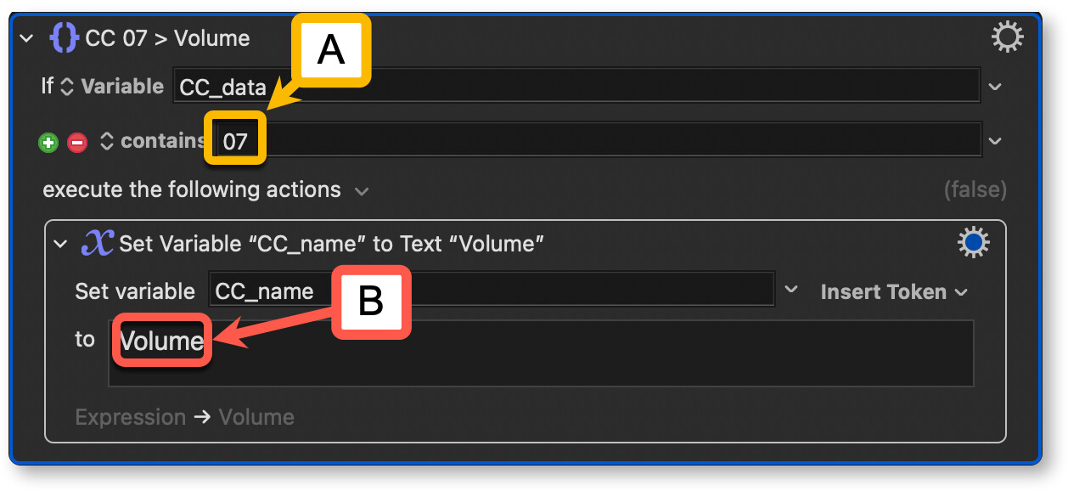The image size is (1068, 491).
Task: Remove the condition with red minus button
Action: click(77, 142)
